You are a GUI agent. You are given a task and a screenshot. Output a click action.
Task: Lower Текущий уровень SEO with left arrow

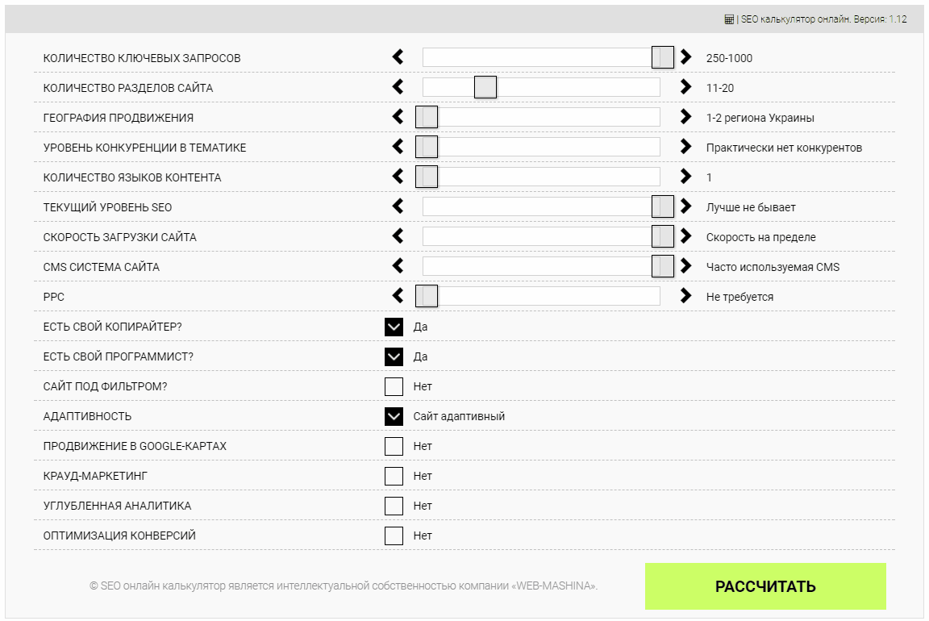coord(398,206)
